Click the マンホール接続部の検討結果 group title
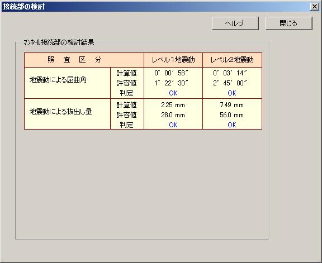This screenshot has width=322, height=263. click(x=59, y=42)
